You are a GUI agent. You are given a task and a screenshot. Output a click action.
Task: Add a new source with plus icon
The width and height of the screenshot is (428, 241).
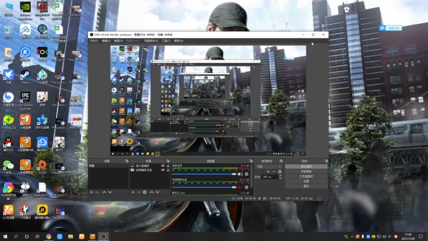pyautogui.click(x=133, y=192)
